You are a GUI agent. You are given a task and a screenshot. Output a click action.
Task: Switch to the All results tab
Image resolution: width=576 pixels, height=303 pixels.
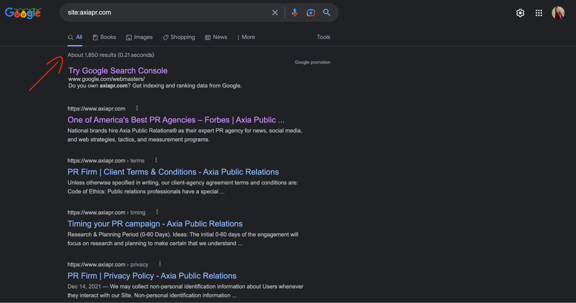(75, 37)
